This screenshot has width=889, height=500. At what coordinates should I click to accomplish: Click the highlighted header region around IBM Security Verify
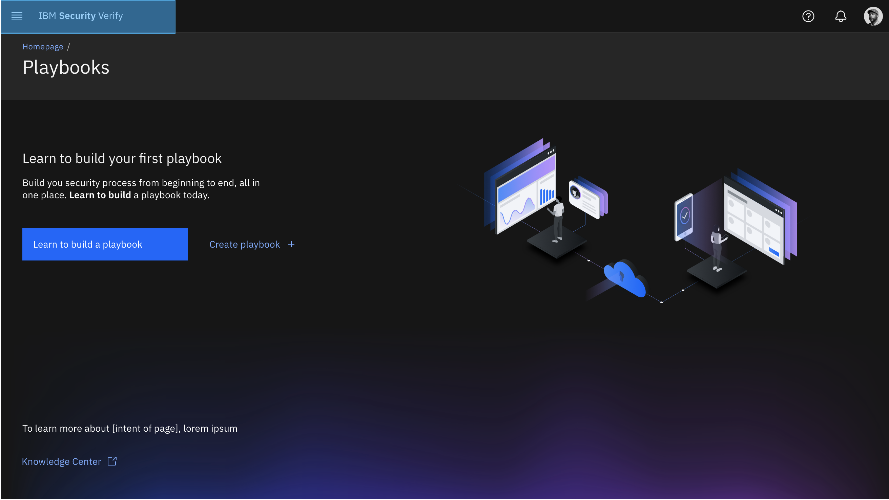point(88,16)
